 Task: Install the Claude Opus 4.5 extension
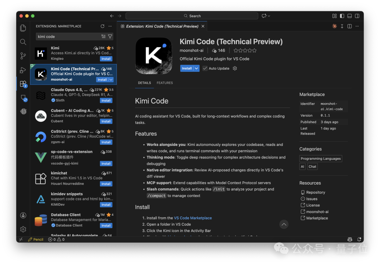(x=106, y=101)
